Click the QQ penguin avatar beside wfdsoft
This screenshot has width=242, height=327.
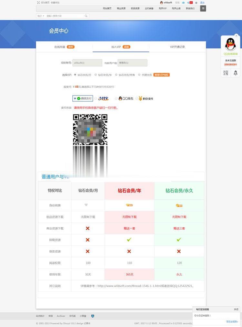click(x=161, y=3)
